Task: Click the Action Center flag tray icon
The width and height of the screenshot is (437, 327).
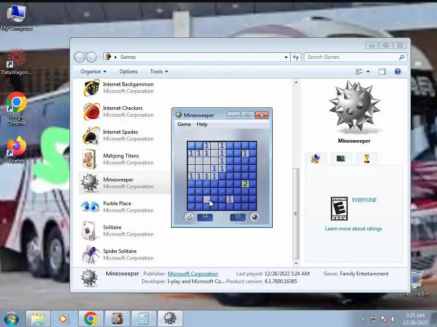Action: pos(384,319)
